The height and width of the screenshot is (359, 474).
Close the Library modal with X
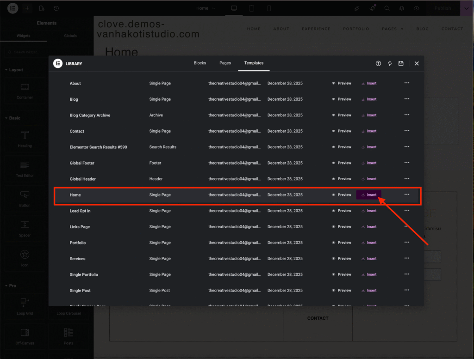(417, 64)
